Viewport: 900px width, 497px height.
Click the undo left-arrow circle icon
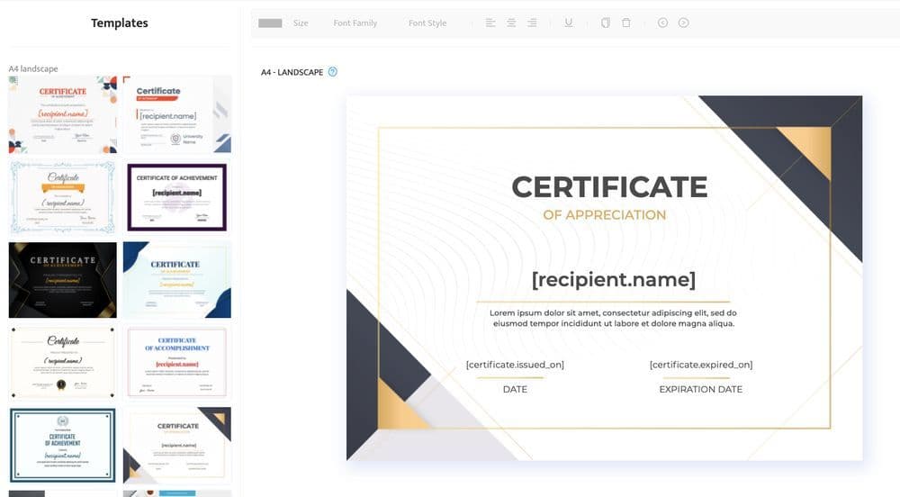tap(662, 23)
